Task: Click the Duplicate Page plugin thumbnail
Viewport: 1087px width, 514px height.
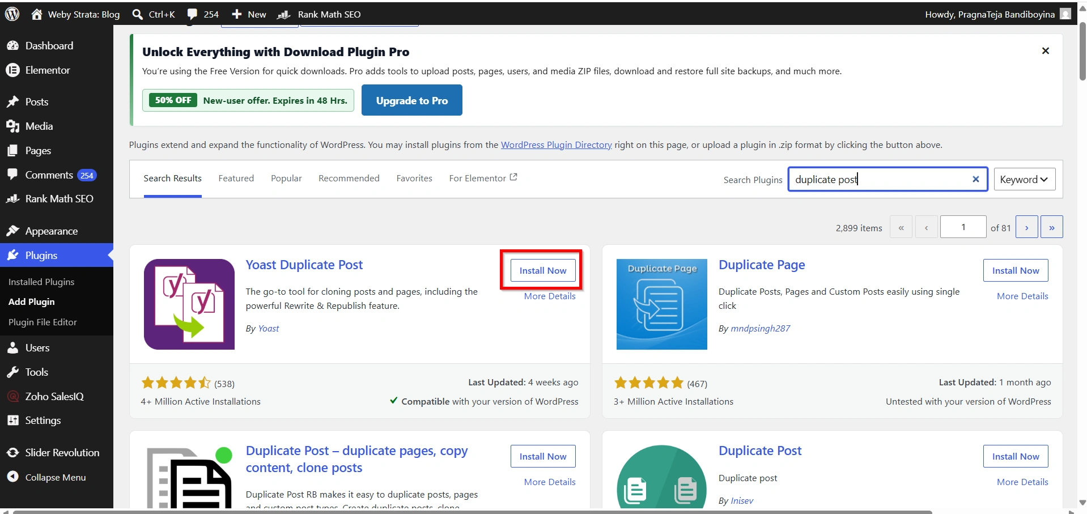Action: pos(662,304)
